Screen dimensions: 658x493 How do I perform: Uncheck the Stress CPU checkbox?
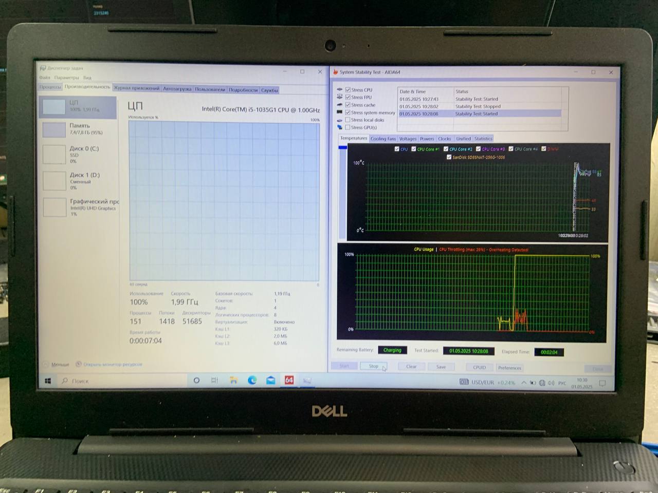point(348,90)
